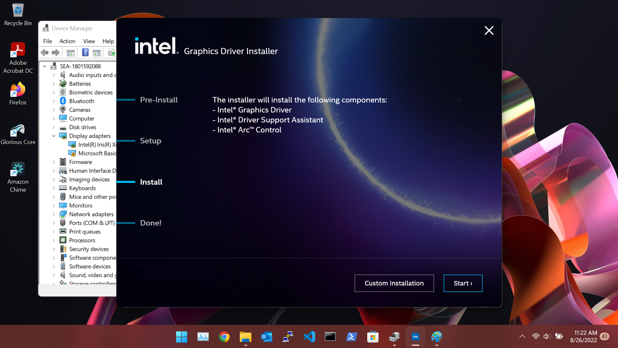618x348 pixels.
Task: Select Security devices tree item
Action: [89, 249]
